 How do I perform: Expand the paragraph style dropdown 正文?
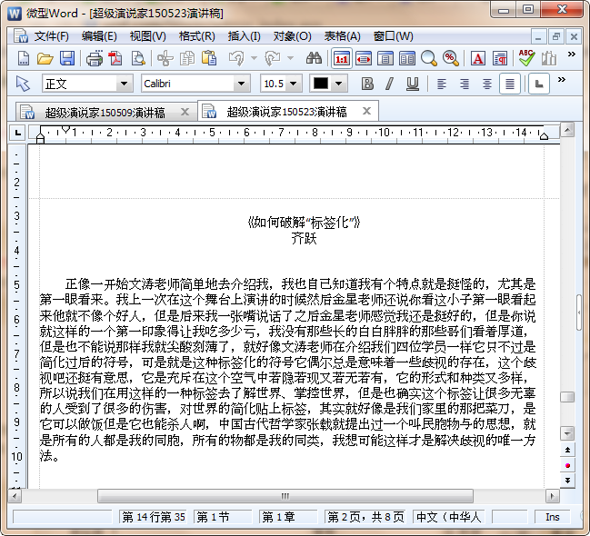125,84
